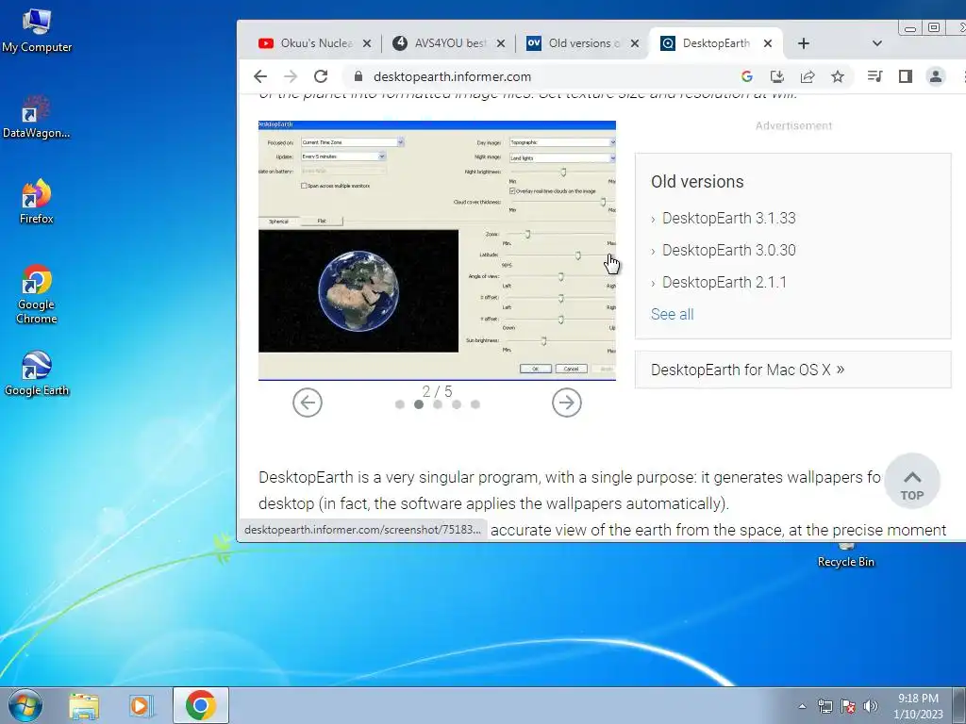The height and width of the screenshot is (724, 966).
Task: Open the Windows Start menu orb
Action: coord(25,705)
